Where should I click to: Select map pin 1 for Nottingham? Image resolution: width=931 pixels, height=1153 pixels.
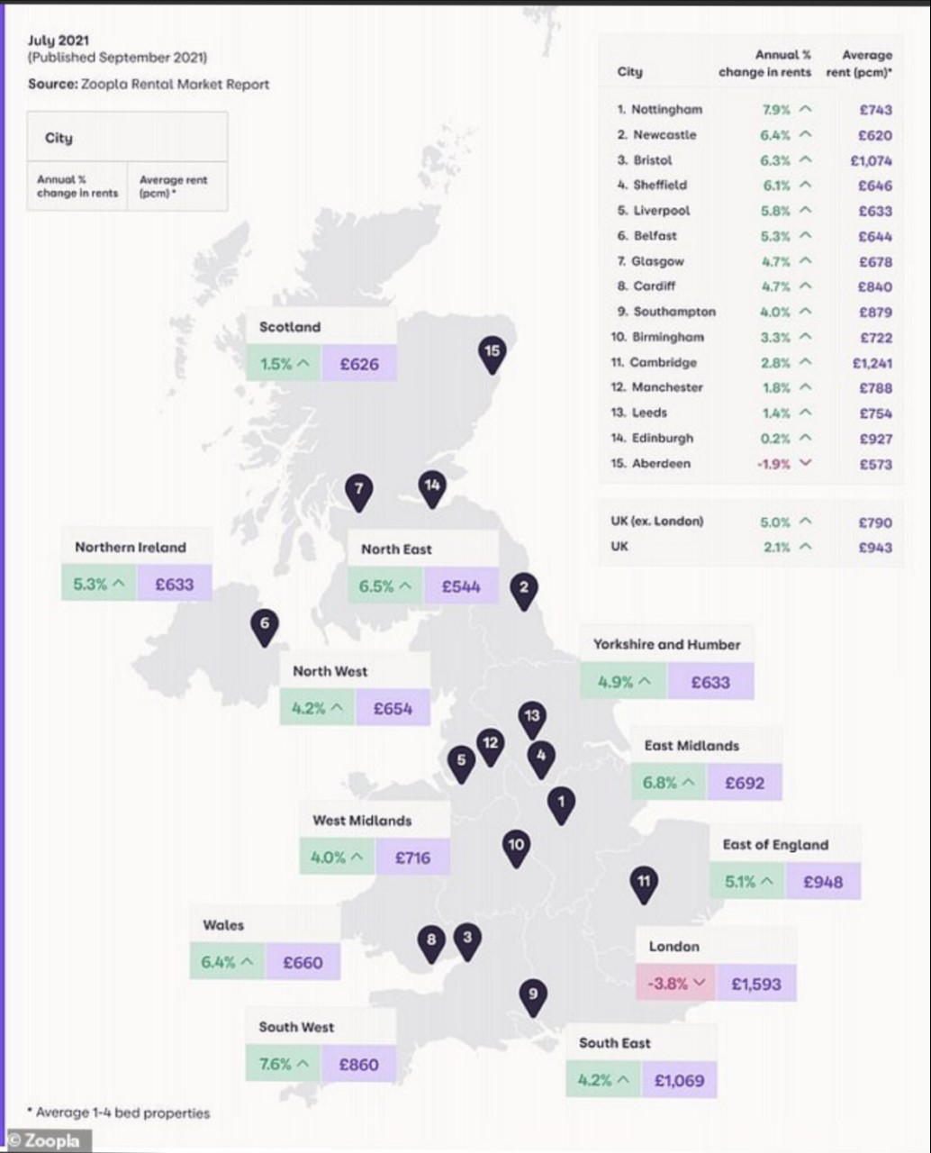(561, 805)
